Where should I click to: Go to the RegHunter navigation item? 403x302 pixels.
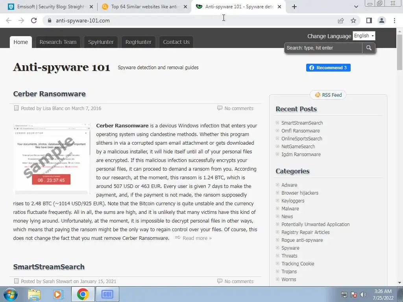pos(138,42)
